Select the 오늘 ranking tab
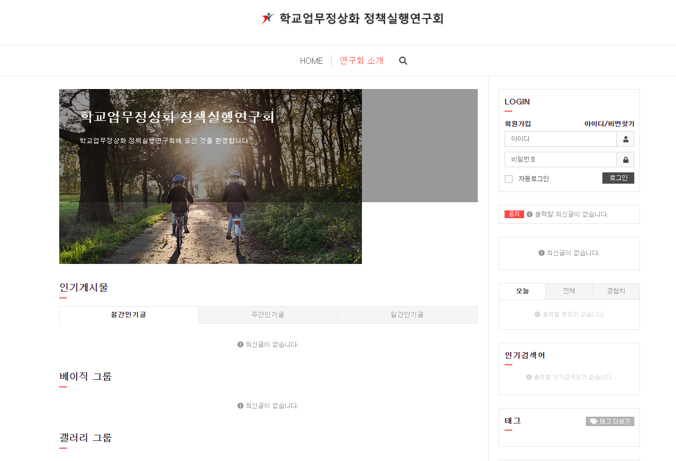Screen dimensions: 676x461 522,291
